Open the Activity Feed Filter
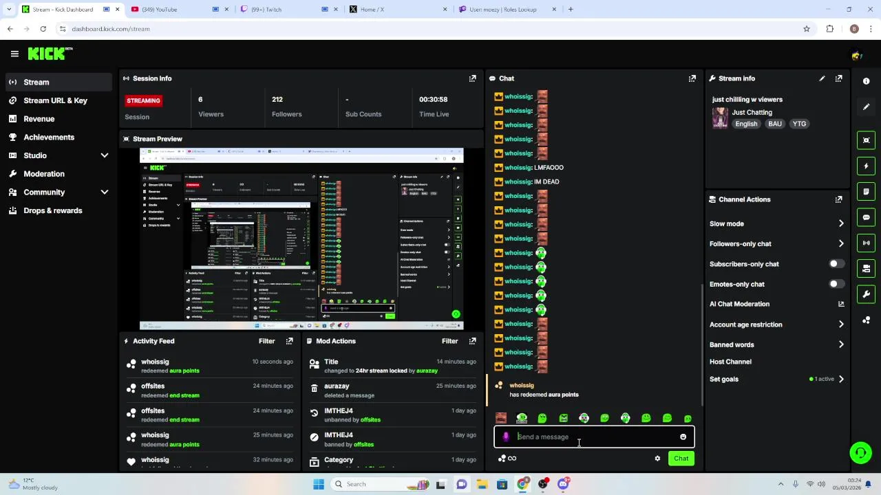881x495 pixels. click(x=266, y=341)
